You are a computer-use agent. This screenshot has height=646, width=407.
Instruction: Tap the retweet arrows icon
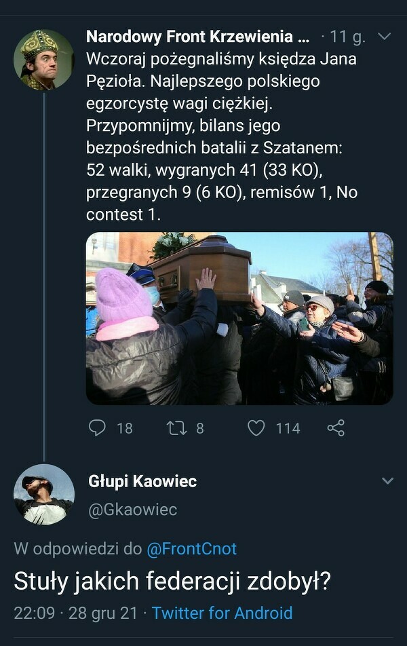[x=177, y=428]
